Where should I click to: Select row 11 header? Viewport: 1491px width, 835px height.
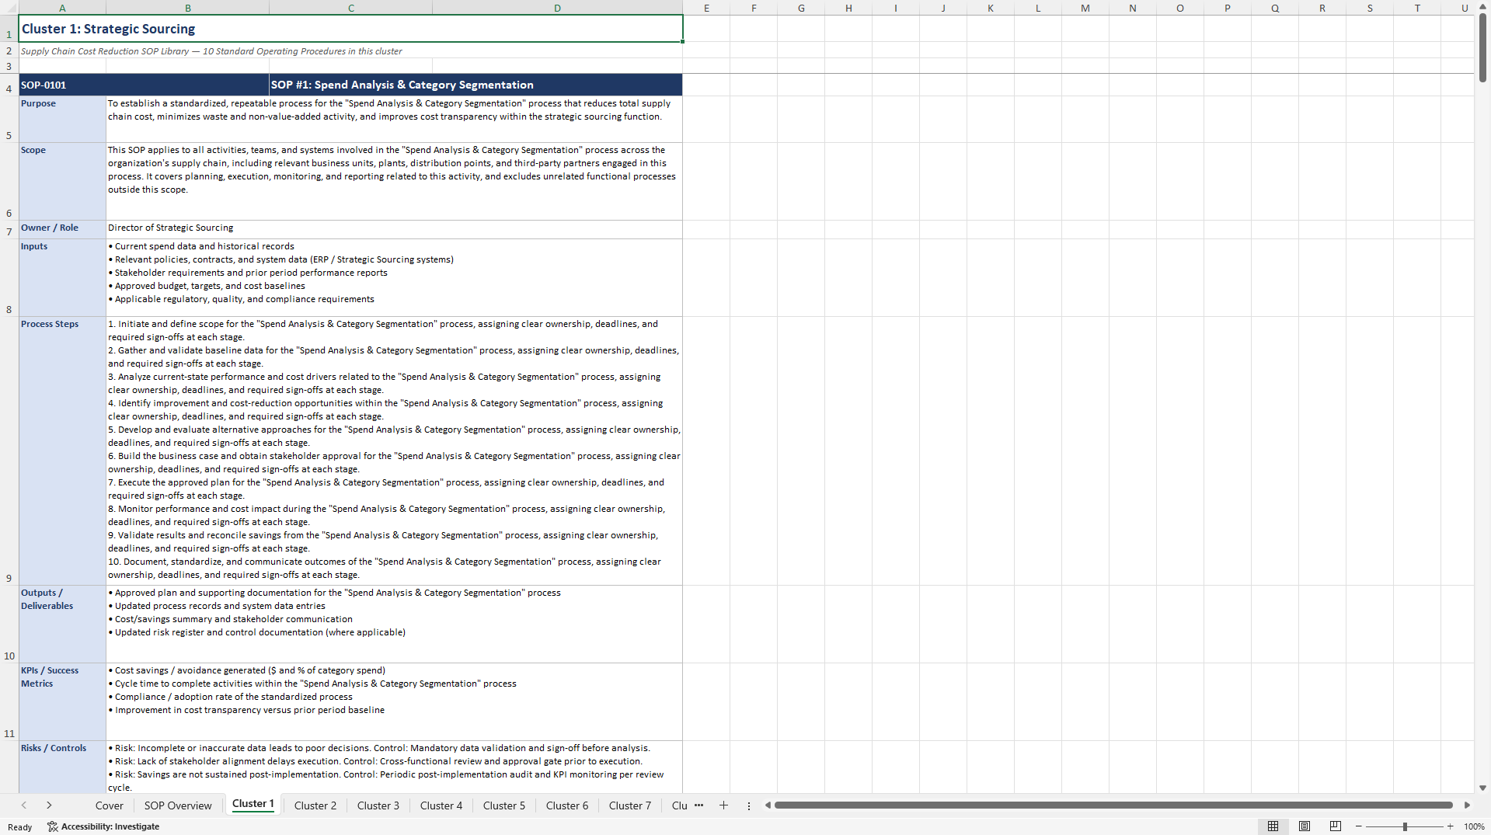click(x=9, y=701)
